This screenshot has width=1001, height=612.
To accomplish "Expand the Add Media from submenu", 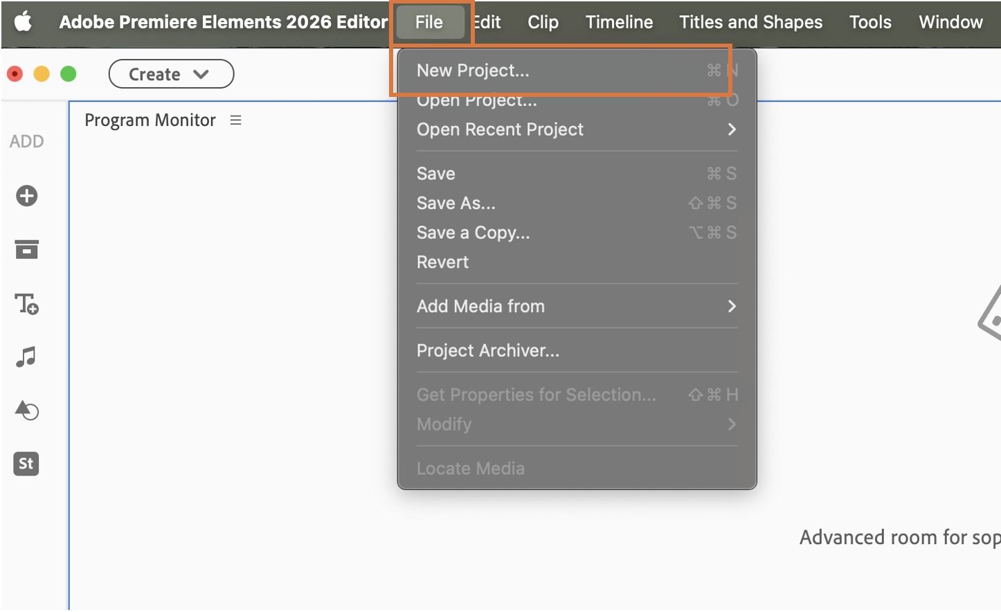I will 576,306.
